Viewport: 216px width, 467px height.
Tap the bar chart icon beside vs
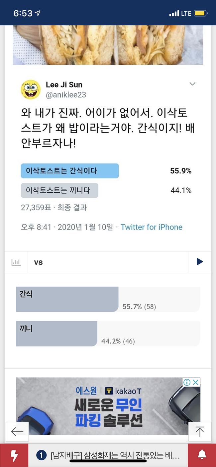click(16, 262)
